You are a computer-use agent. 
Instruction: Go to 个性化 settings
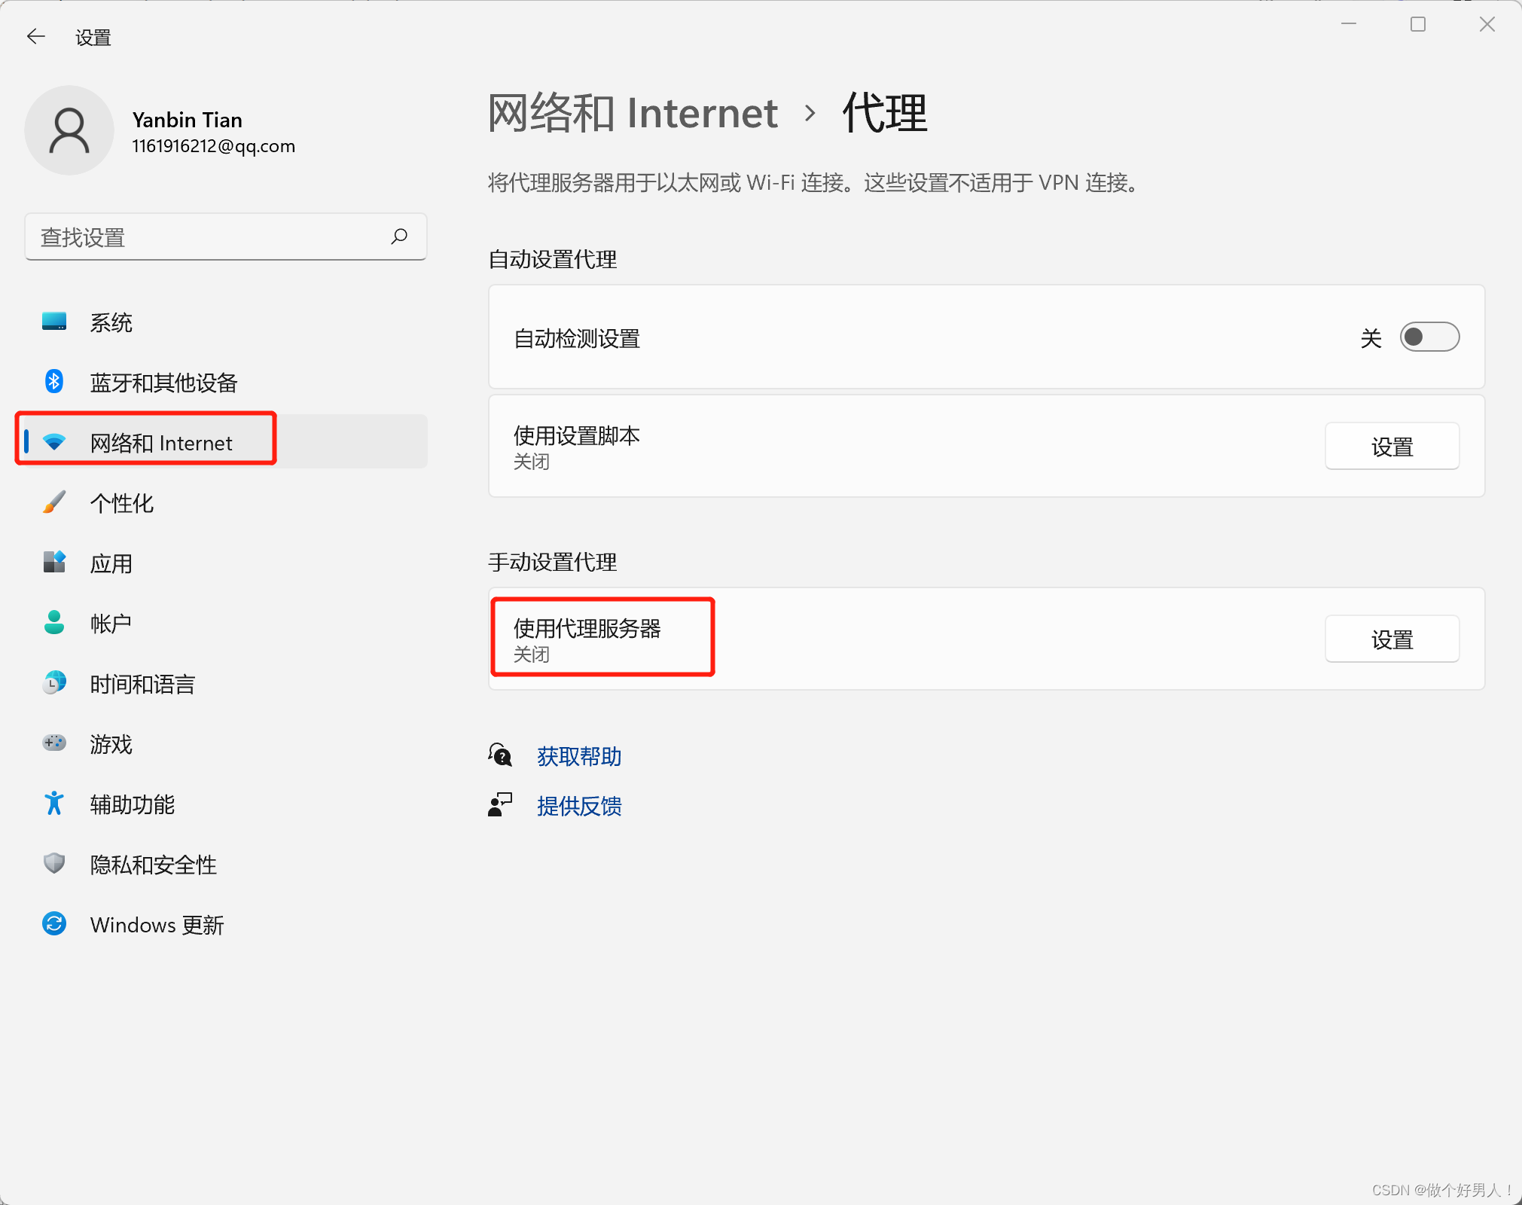[x=226, y=502]
